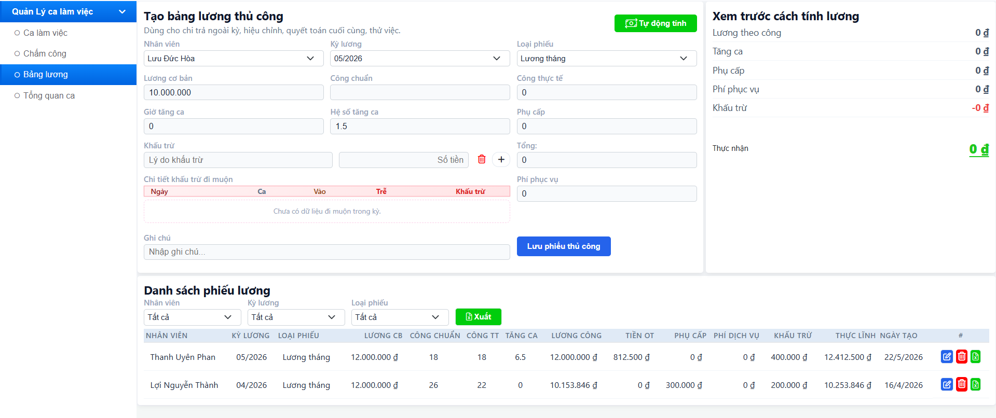The image size is (996, 418).
Task: Click NHÂN VIÊN column header
Action: pyautogui.click(x=167, y=336)
